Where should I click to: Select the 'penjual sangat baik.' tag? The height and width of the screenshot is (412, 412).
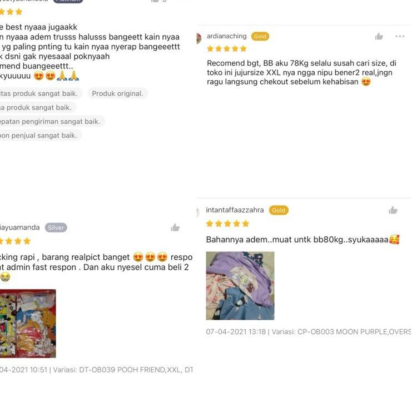[x=39, y=135]
